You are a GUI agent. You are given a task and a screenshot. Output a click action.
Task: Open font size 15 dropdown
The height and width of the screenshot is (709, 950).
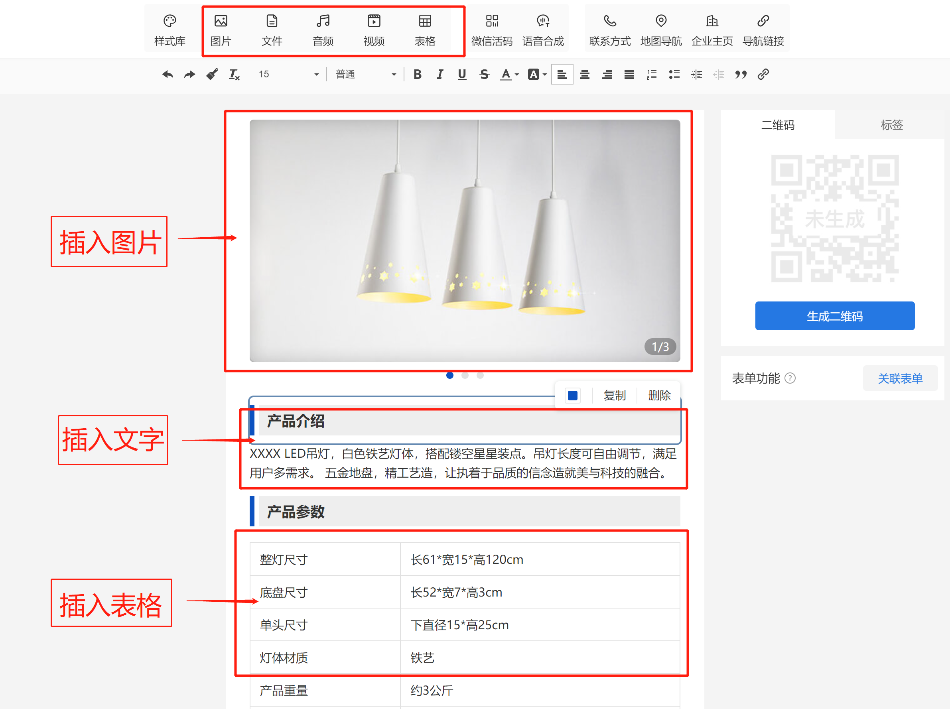288,75
